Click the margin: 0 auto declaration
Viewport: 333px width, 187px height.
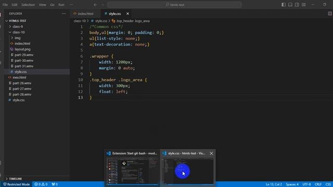[x=117, y=68]
